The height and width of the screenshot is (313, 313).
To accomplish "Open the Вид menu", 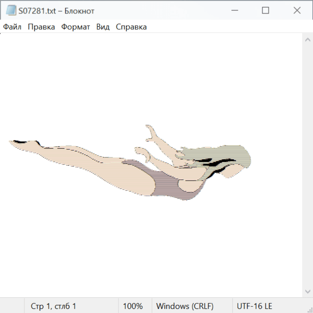I will tap(103, 27).
